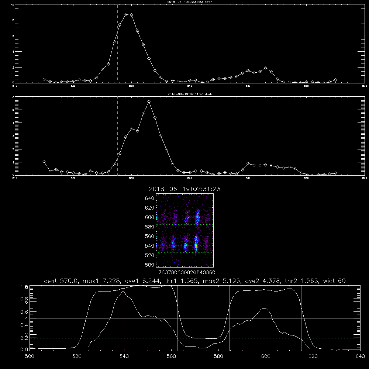Click the dotted horizontal threshold line in bottom plot
This screenshot has width=369, height=369.
pos(195,338)
